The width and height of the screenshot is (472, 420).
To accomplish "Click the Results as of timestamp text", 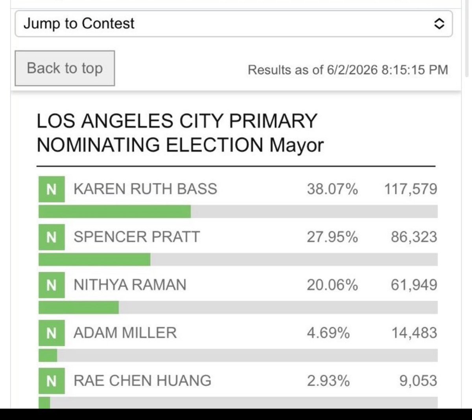I will click(348, 70).
